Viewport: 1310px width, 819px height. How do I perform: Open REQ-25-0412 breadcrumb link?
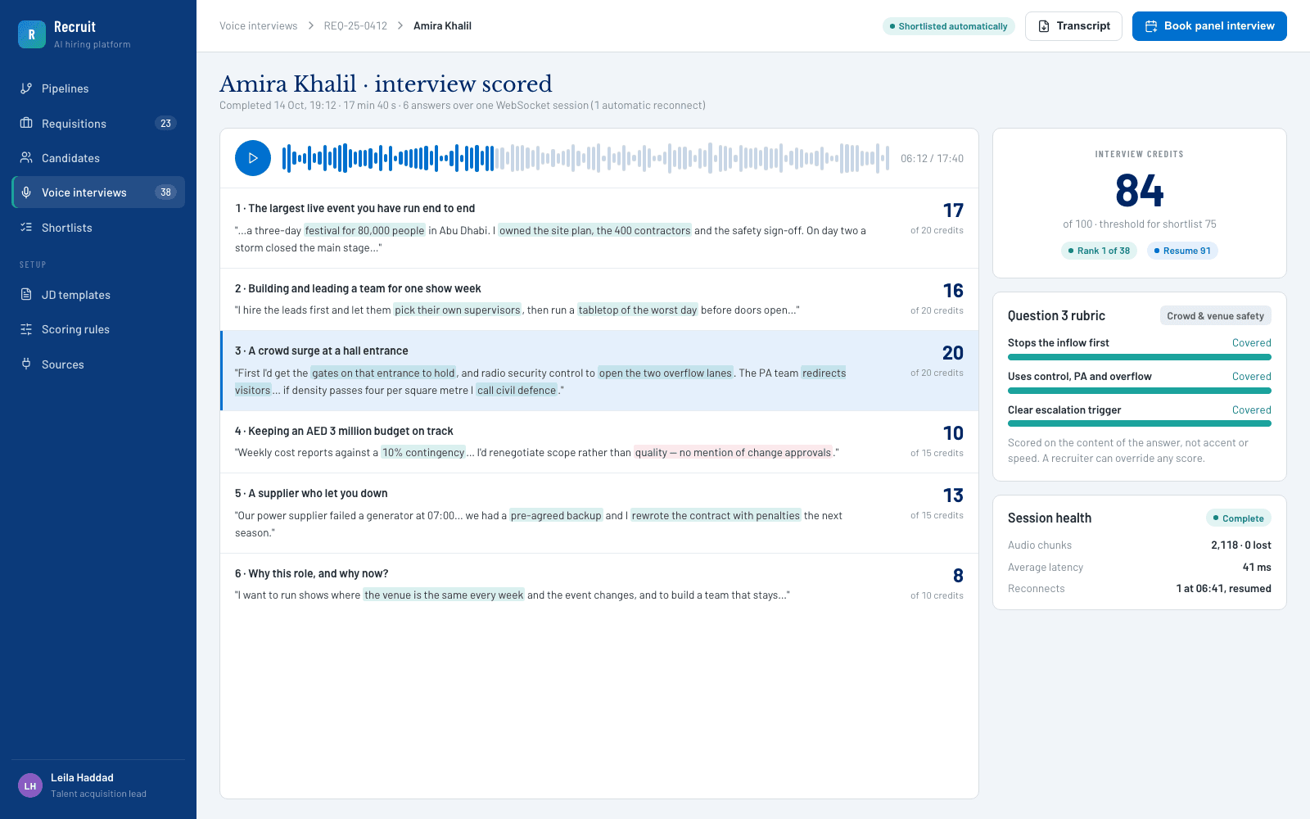(x=355, y=26)
